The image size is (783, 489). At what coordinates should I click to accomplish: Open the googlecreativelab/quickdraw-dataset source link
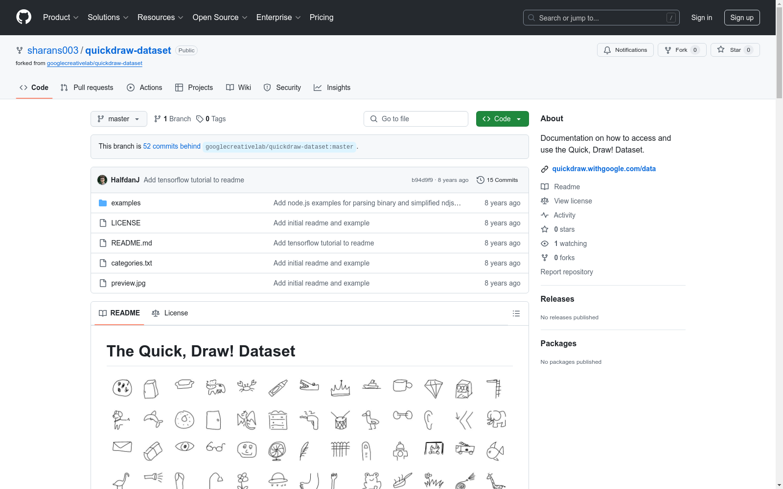(x=94, y=63)
